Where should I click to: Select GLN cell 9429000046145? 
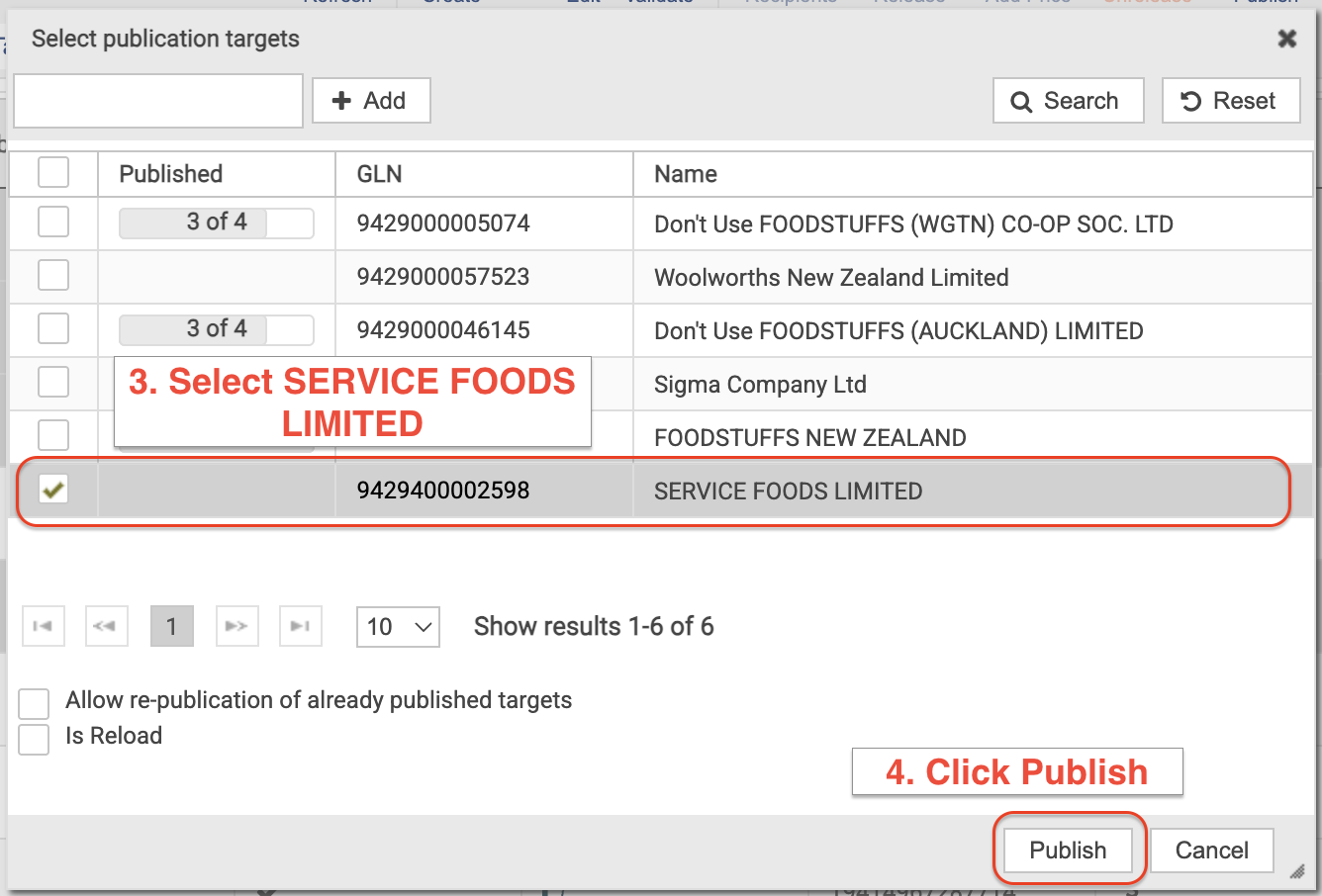pos(443,330)
